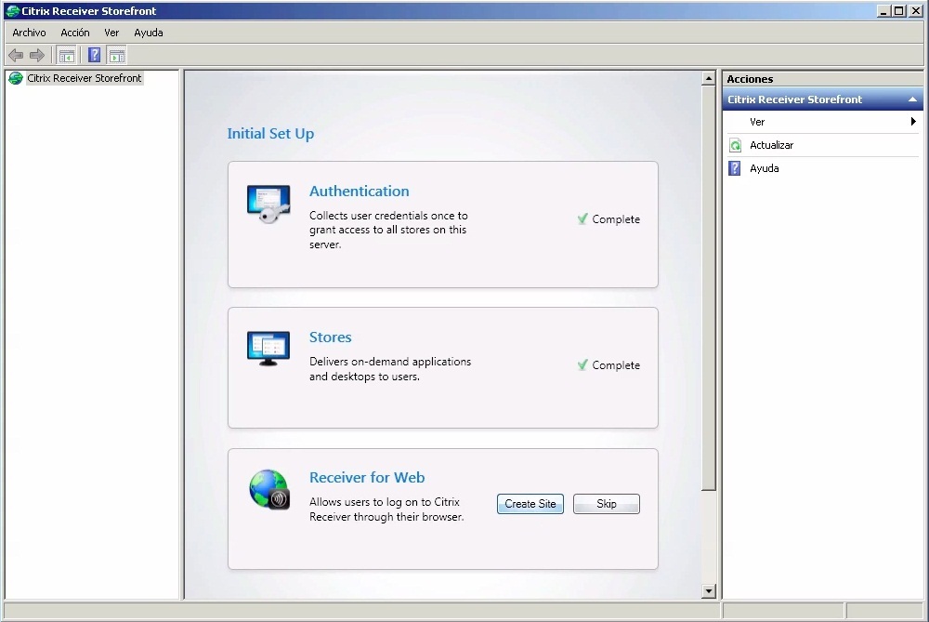The width and height of the screenshot is (929, 622).
Task: Toggle the console tree pane icon
Action: [x=67, y=56]
